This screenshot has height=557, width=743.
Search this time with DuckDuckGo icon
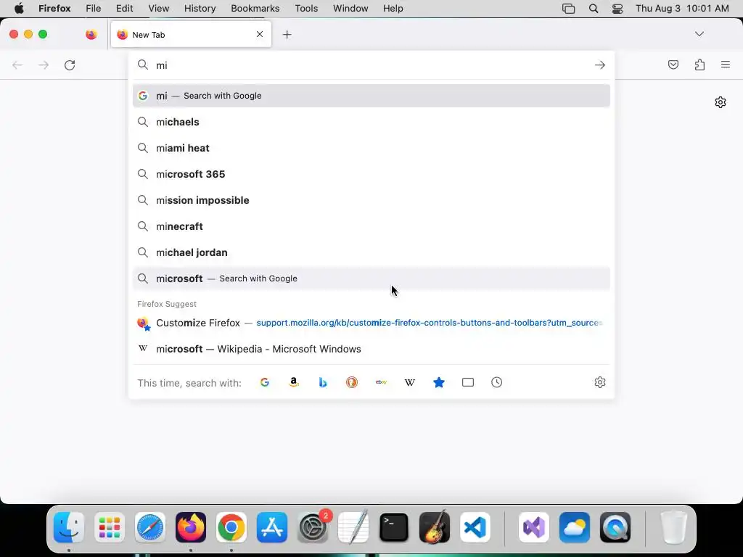(352, 382)
